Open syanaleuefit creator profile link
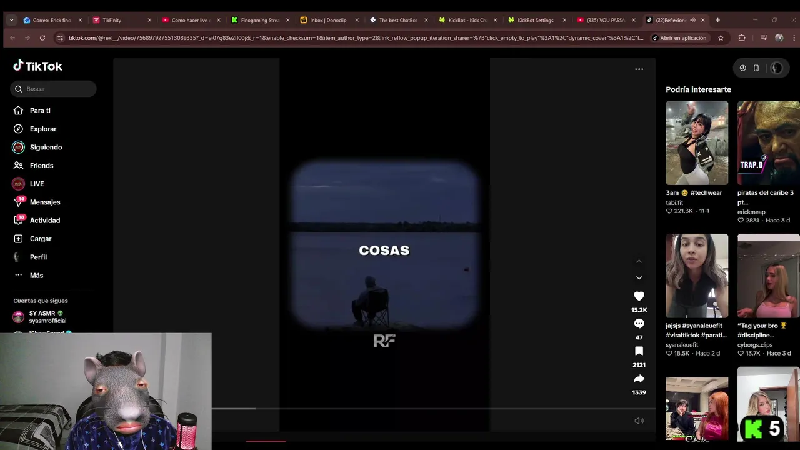800x450 pixels. pos(682,345)
